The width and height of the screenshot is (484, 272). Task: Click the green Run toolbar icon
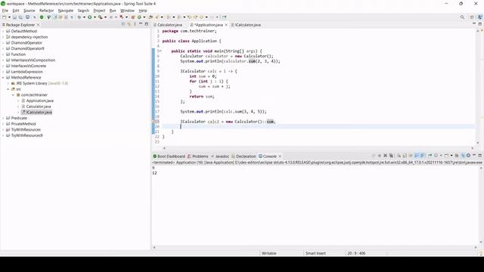(x=89, y=17)
